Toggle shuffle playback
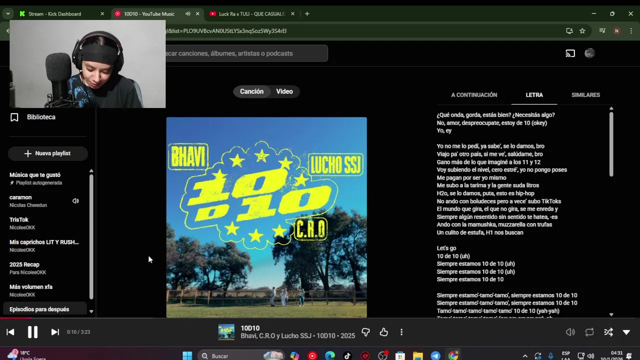Image resolution: width=640 pixels, height=360 pixels. (608, 332)
